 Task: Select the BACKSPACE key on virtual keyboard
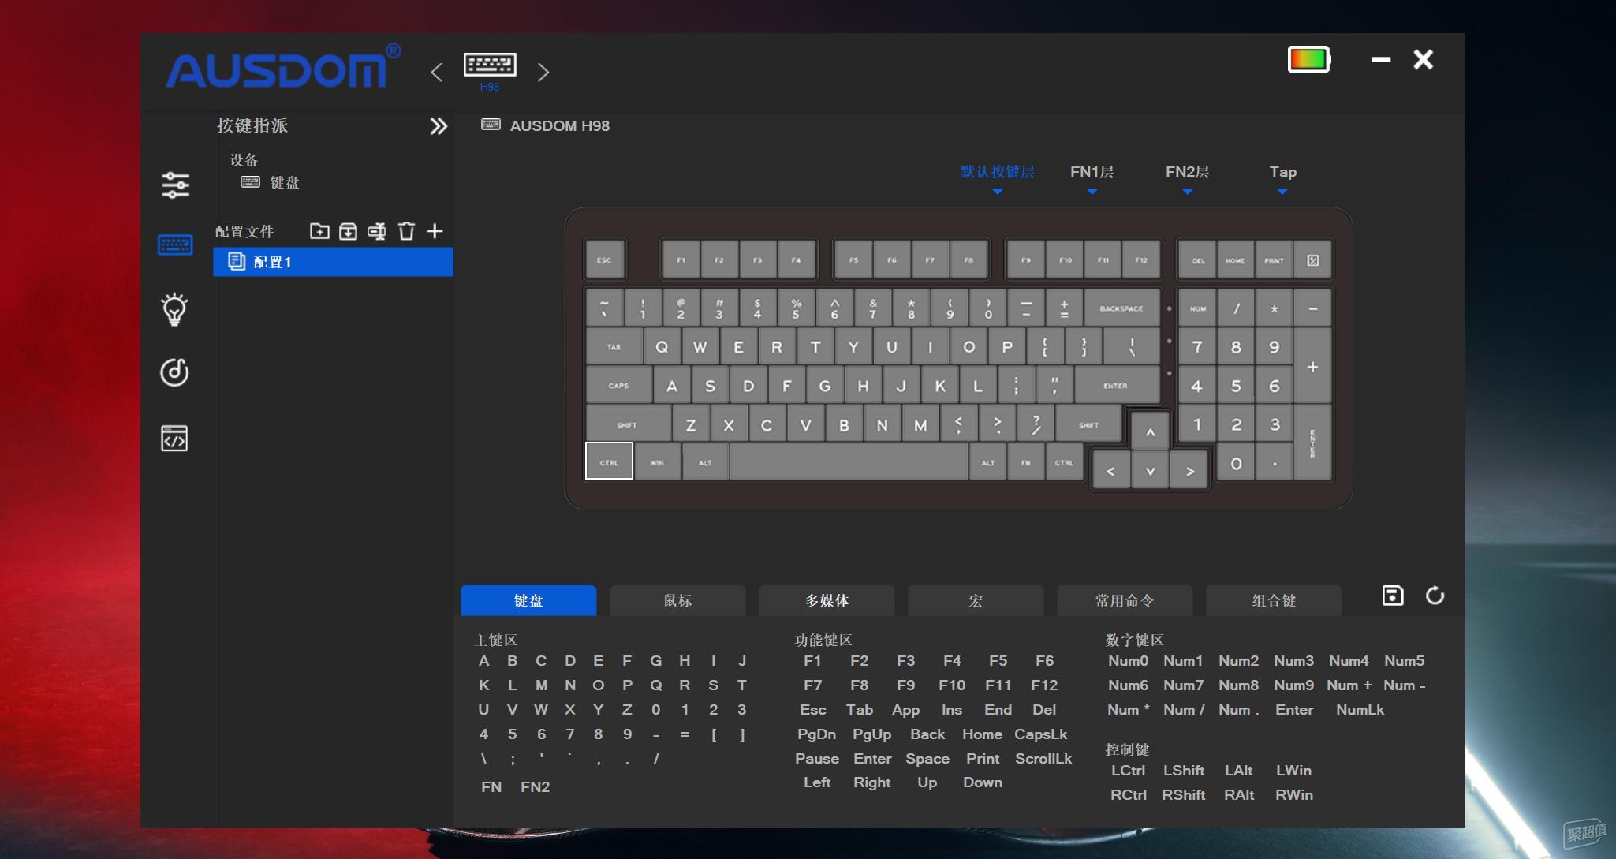click(x=1121, y=308)
